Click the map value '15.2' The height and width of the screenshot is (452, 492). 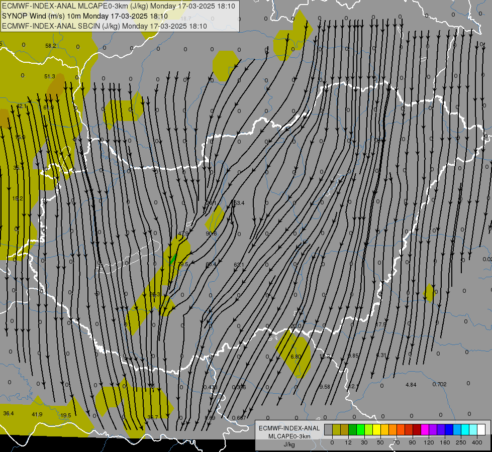pos(18,198)
